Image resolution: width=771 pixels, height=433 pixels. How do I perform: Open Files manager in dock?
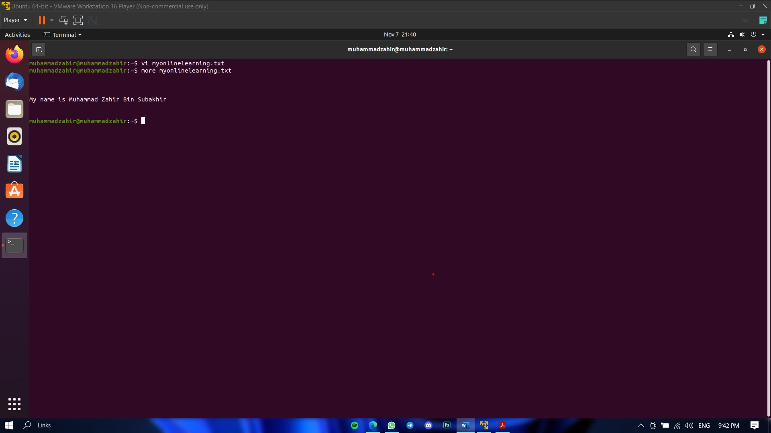(14, 109)
